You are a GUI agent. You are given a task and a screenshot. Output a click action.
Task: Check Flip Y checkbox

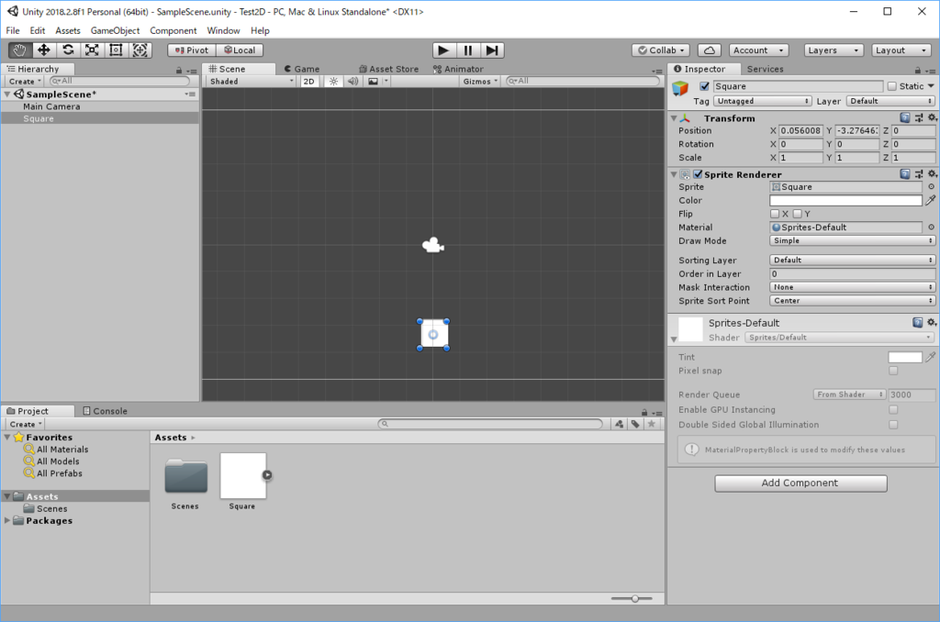(798, 214)
